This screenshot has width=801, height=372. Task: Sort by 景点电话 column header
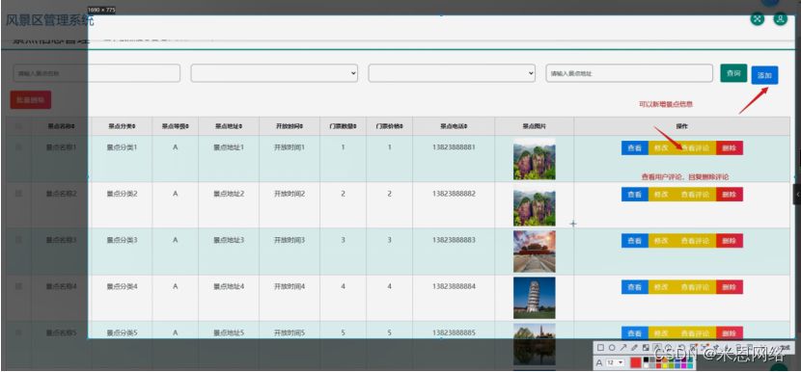[454, 126]
